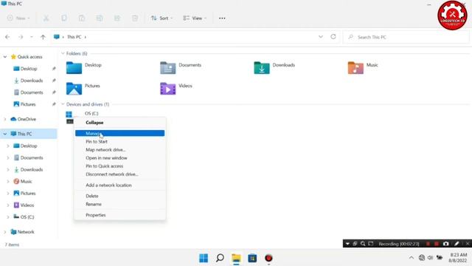The height and width of the screenshot is (266, 472).
Task: Choose Open in new window
Action: coord(119,157)
